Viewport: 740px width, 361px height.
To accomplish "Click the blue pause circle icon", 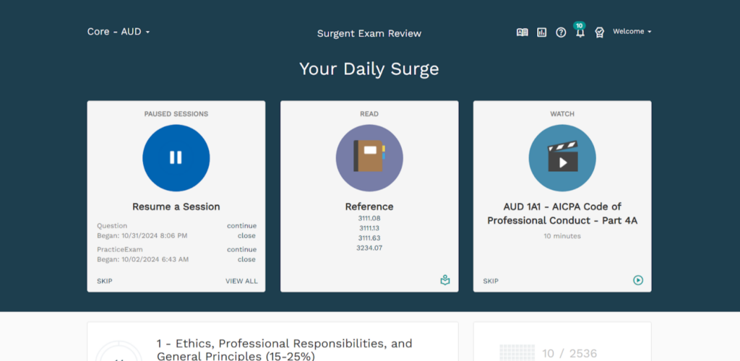I will pyautogui.click(x=176, y=158).
